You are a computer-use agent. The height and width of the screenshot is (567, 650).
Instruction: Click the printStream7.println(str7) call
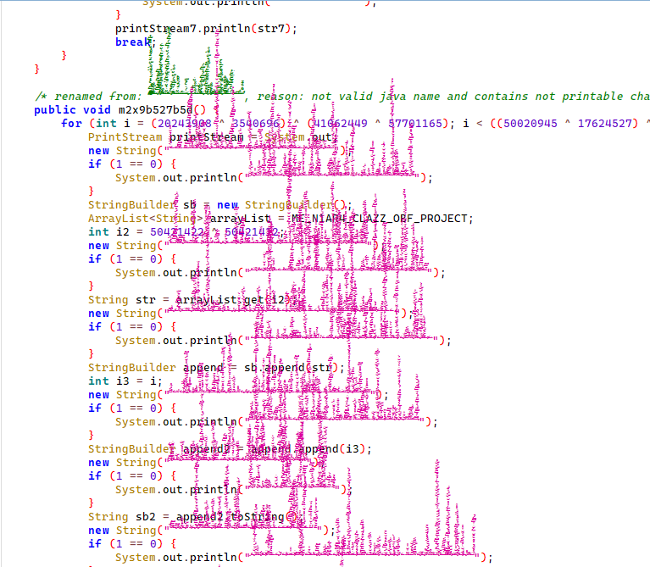coord(206,28)
